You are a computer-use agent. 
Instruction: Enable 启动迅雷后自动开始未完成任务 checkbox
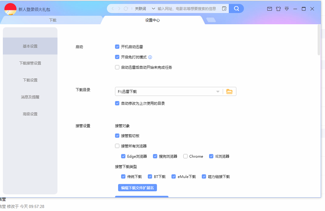click(117, 67)
